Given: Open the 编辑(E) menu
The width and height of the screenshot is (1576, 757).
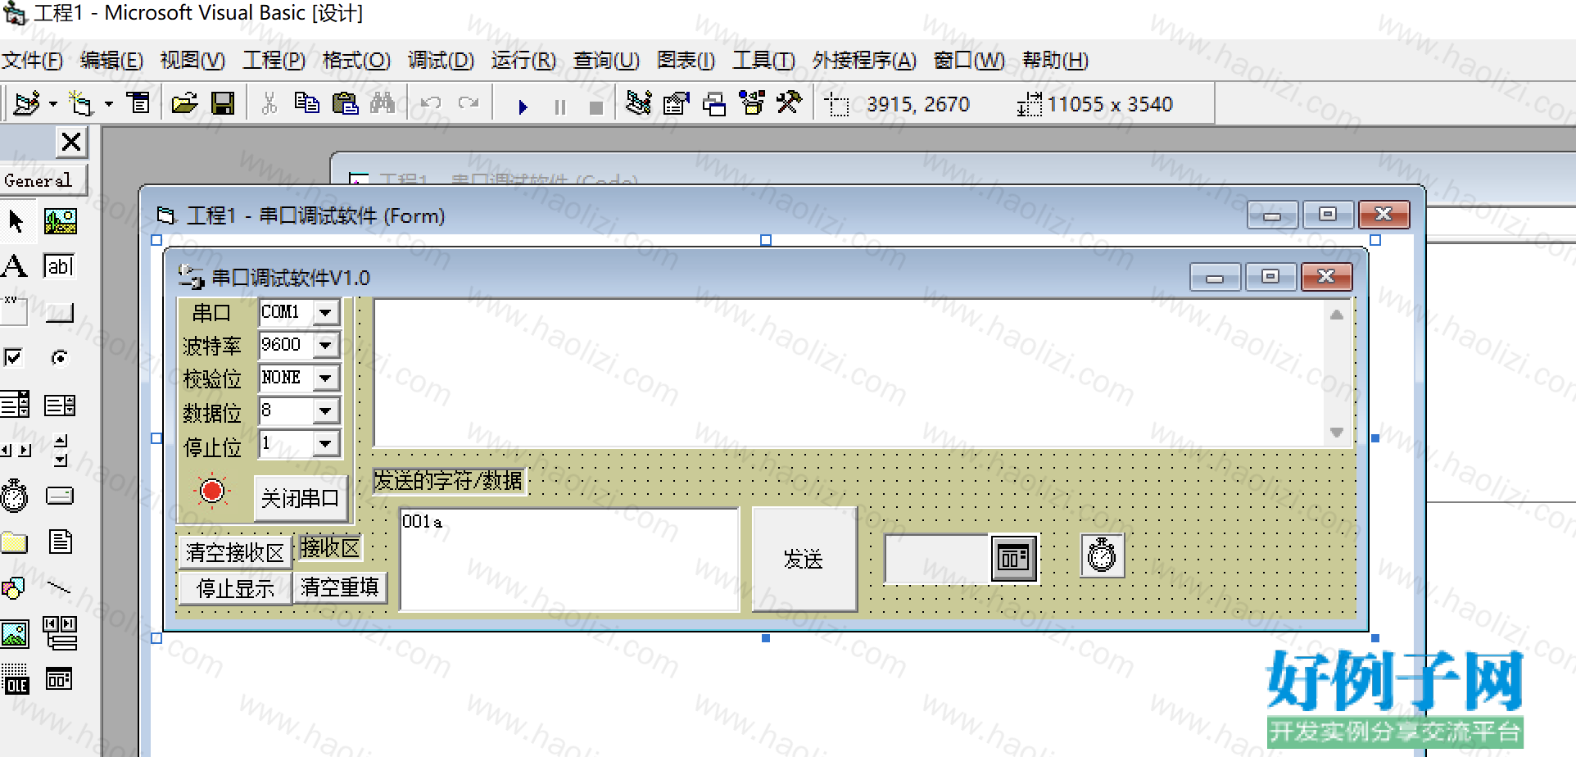Looking at the screenshot, I should point(111,60).
